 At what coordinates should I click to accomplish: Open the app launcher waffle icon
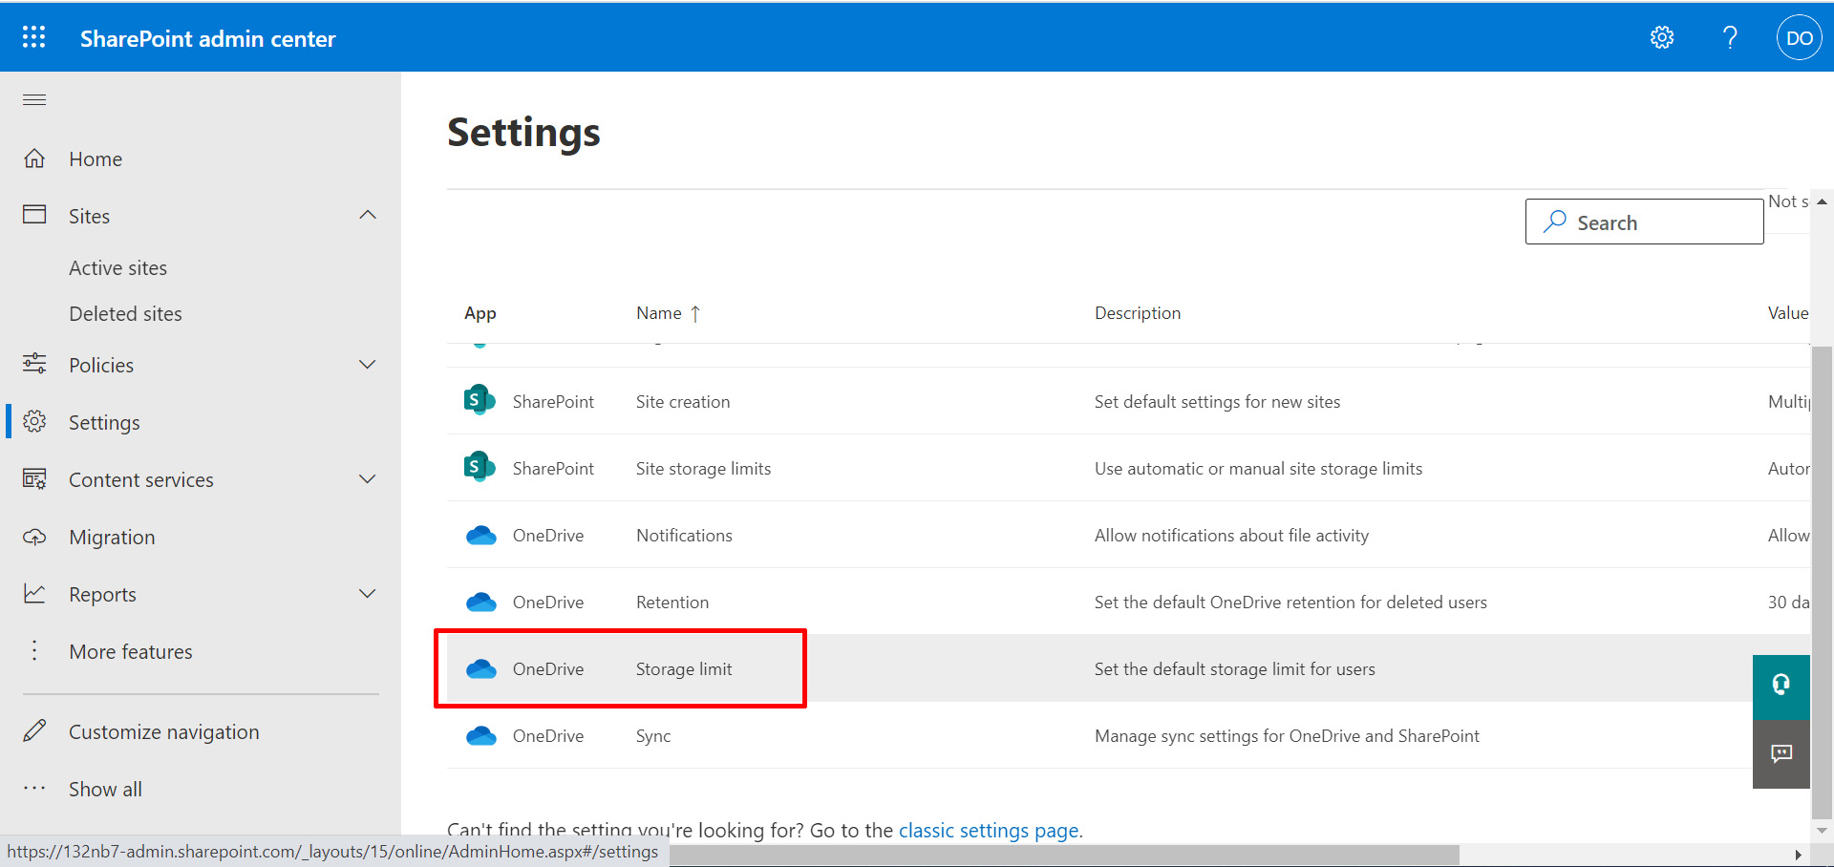[33, 37]
